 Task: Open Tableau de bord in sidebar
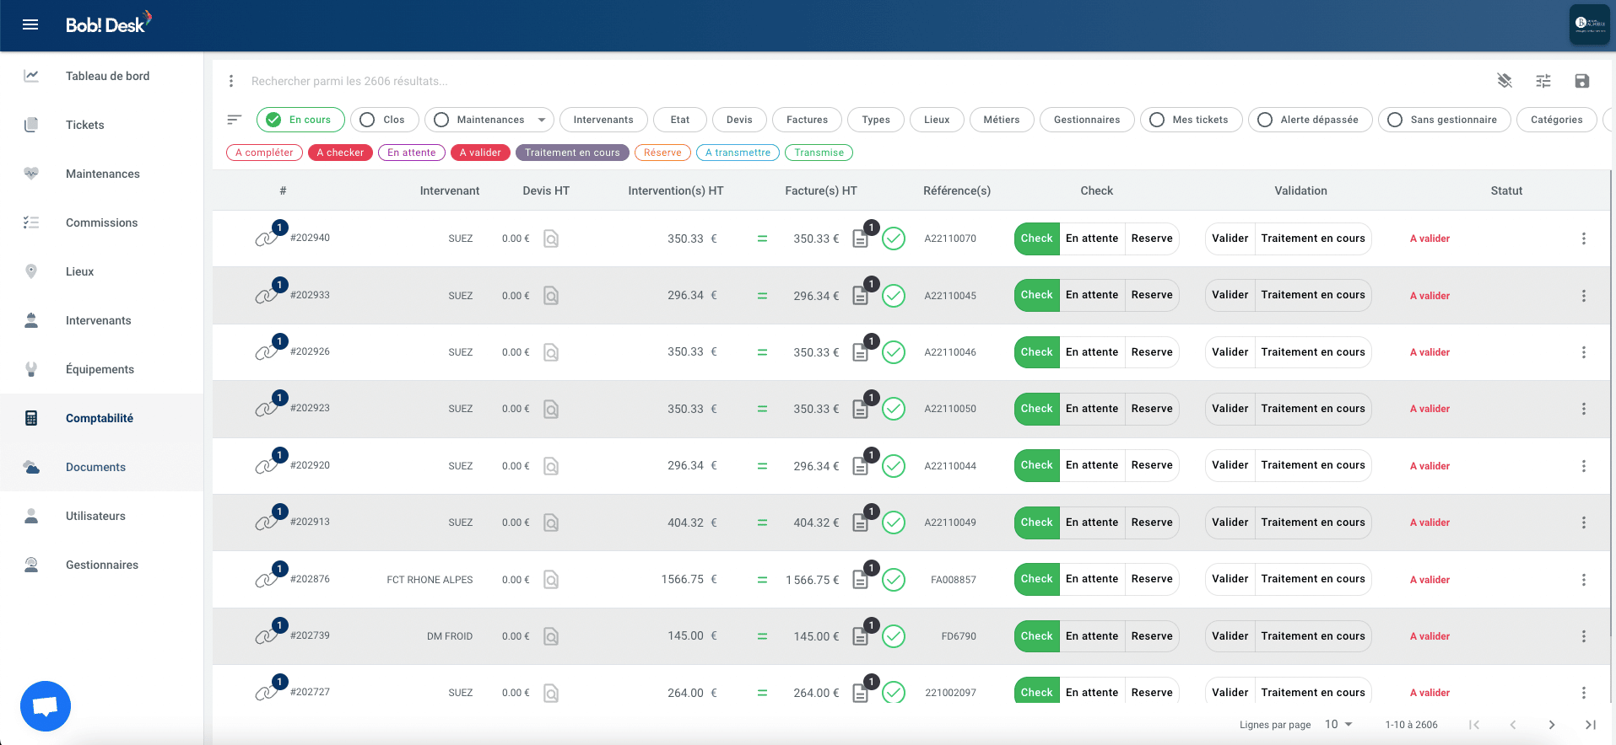point(102,76)
